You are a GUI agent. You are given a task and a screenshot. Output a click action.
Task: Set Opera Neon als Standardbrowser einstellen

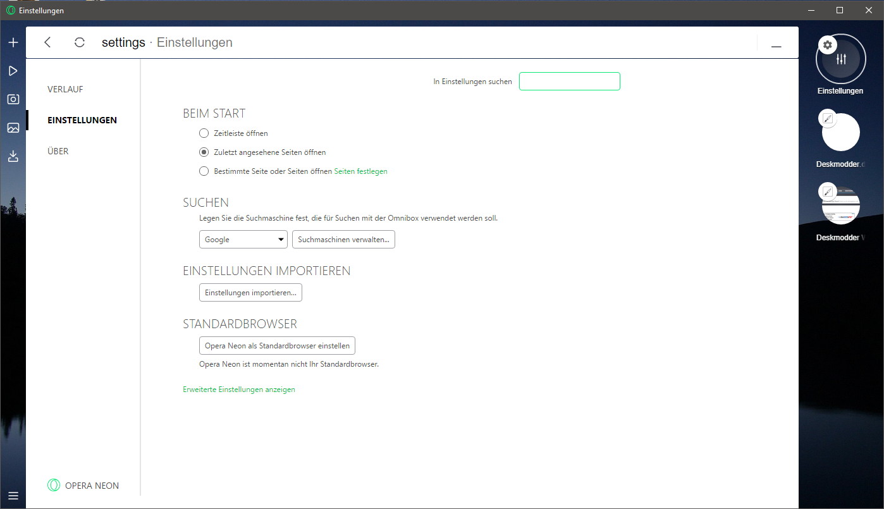(x=277, y=346)
